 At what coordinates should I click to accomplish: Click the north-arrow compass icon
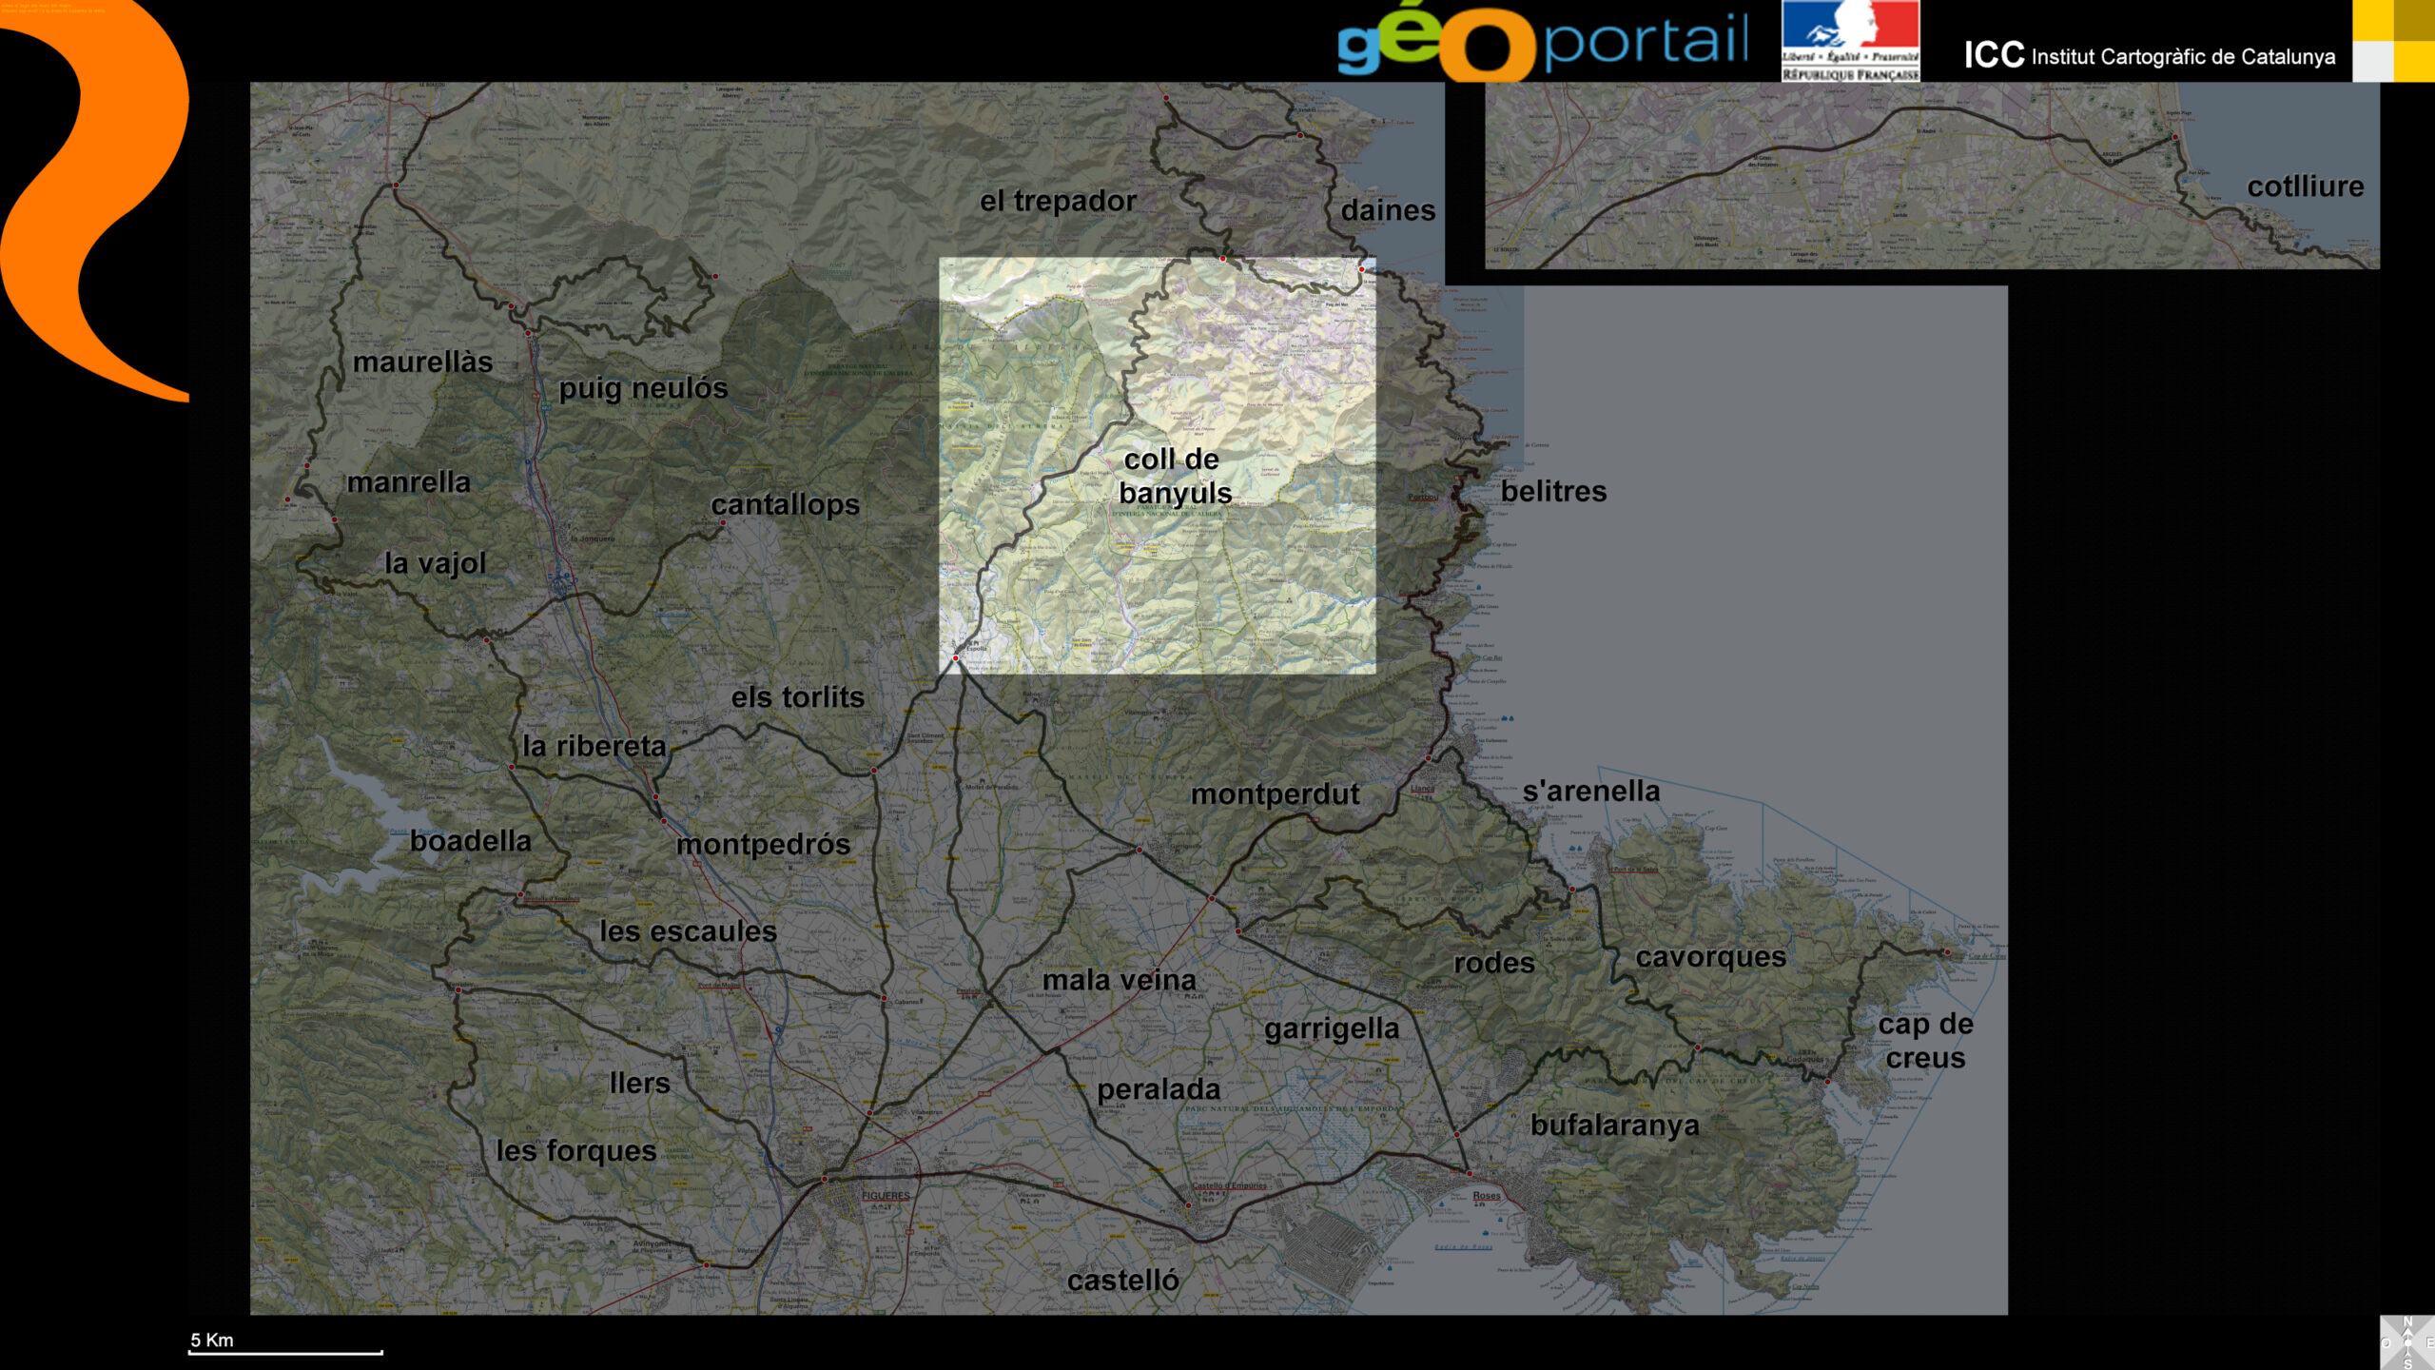2407,1342
